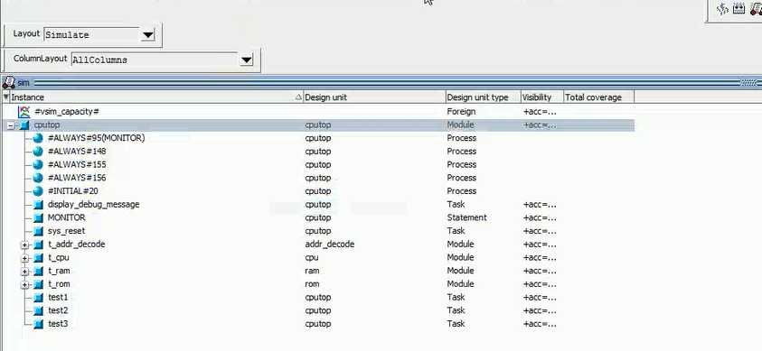Click the Task type cell for sys_reset
762x351 pixels.
[456, 231]
